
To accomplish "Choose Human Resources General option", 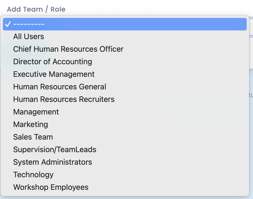I will 59,87.
